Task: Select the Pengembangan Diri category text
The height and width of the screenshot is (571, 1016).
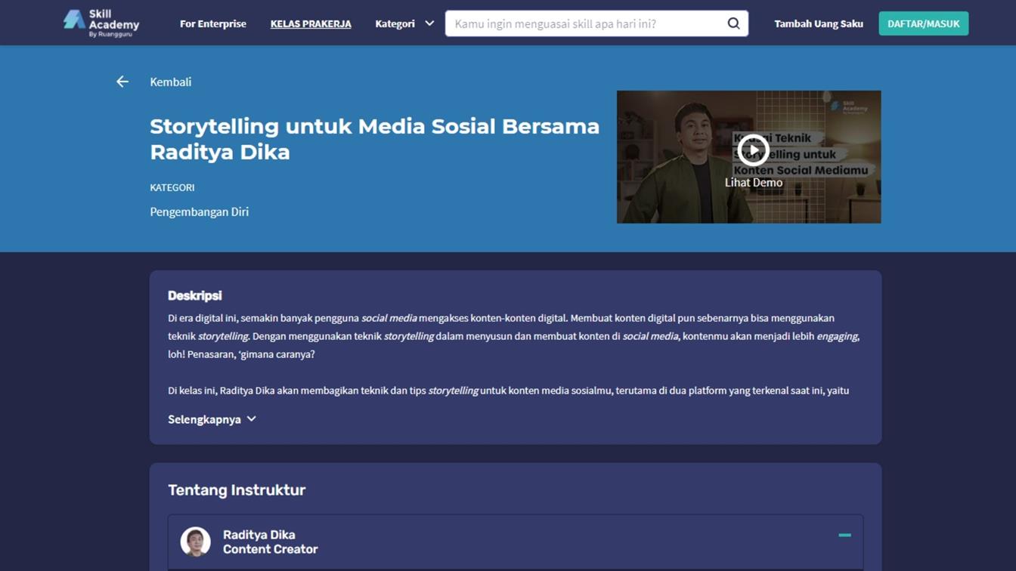Action: 200,211
